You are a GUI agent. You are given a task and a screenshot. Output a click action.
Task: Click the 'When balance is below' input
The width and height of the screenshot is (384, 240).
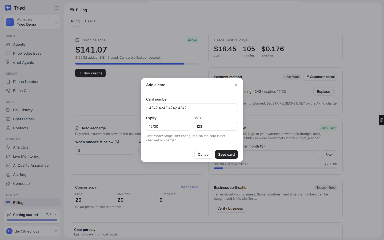(x=105, y=150)
